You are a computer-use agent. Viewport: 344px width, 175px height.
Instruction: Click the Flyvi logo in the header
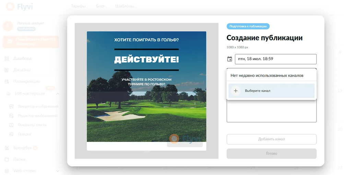tap(20, 6)
